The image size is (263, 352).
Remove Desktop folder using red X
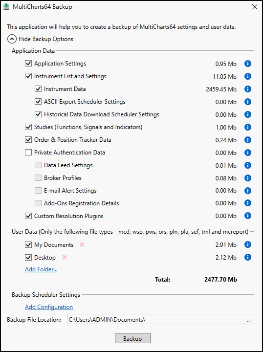[x=65, y=257]
